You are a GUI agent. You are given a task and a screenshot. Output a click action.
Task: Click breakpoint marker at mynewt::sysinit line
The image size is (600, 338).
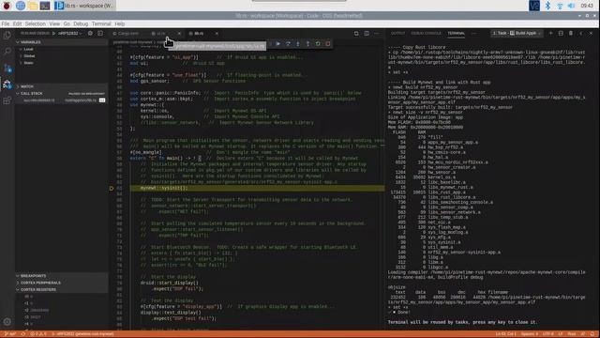[x=112, y=188]
